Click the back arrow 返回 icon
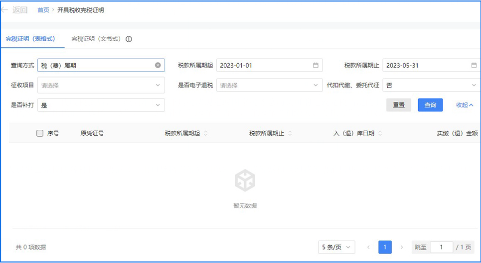481x263 pixels. point(5,10)
